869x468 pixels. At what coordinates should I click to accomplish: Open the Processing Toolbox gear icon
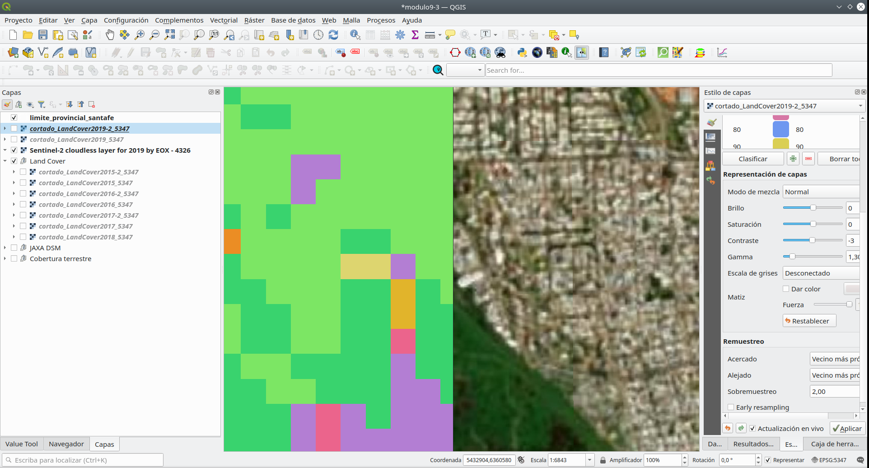click(400, 35)
